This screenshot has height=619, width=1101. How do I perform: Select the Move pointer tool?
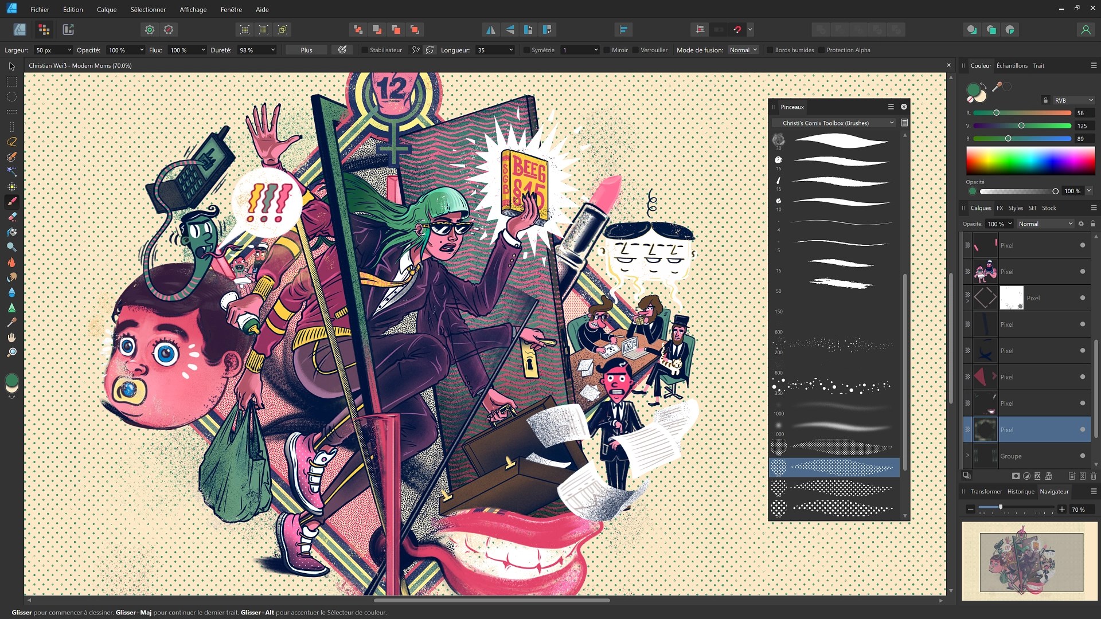[11, 66]
